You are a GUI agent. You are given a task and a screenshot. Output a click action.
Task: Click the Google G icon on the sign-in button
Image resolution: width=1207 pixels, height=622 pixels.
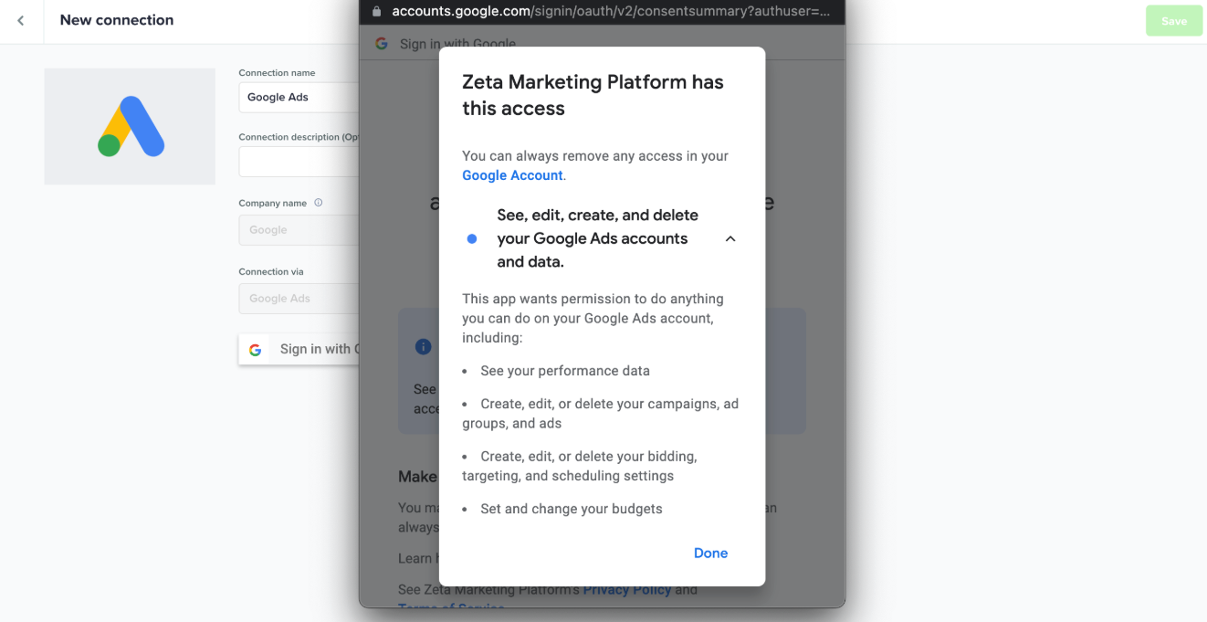256,349
